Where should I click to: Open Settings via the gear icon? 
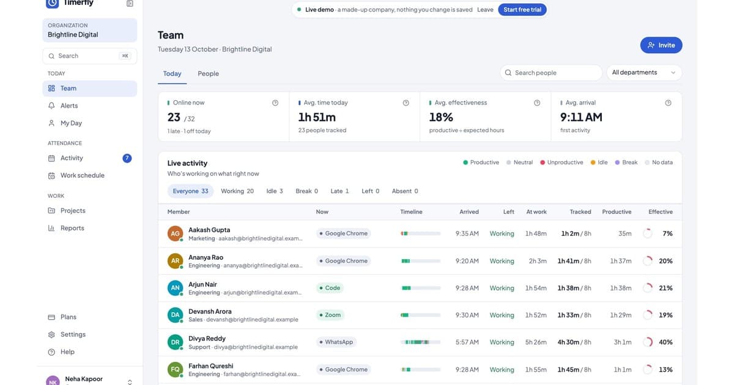tap(51, 334)
